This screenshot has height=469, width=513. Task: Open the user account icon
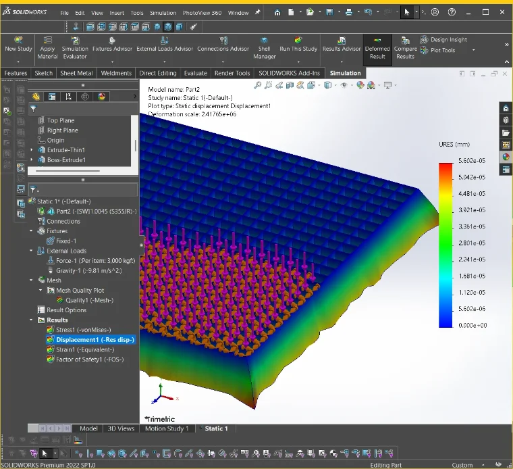click(x=435, y=12)
